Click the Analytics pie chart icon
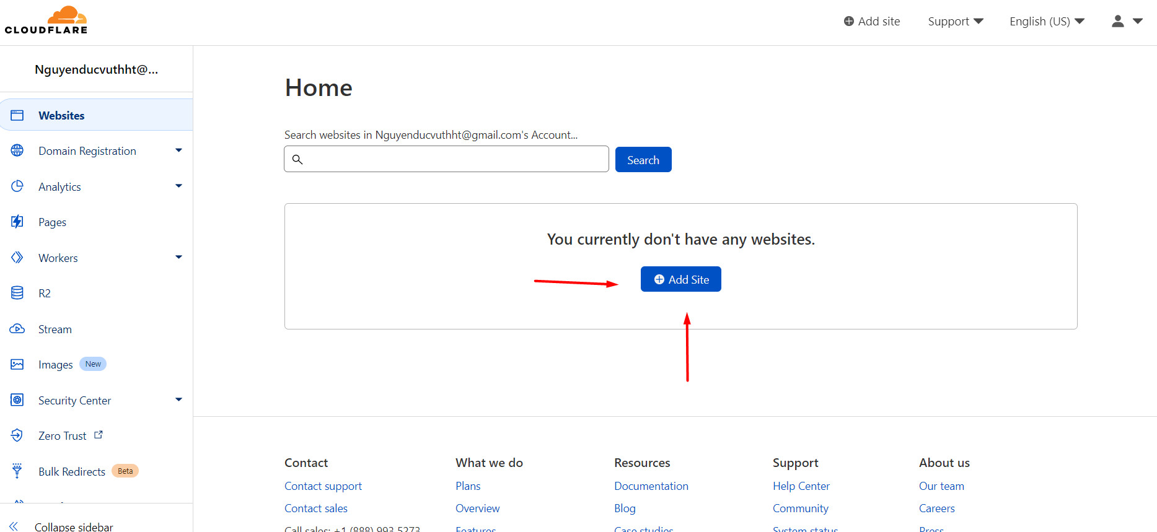1157x532 pixels. pyautogui.click(x=17, y=186)
